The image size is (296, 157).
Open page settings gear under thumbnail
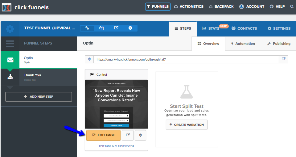coord(141,135)
